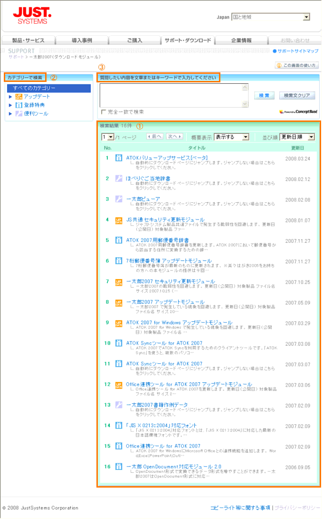Click the サポート breadcrumb link

click(16, 57)
